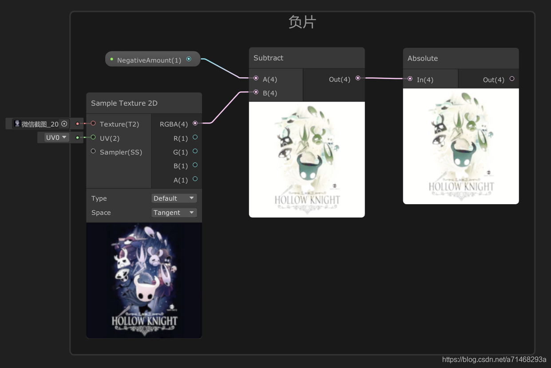
Task: Select the Subtract node title bar
Action: (x=307, y=58)
